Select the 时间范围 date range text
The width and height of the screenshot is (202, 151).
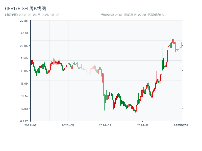[x=32, y=15]
